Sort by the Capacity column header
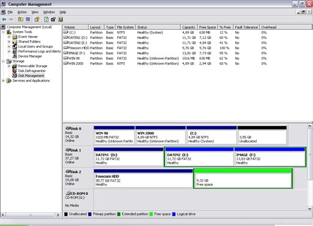 (x=189, y=27)
